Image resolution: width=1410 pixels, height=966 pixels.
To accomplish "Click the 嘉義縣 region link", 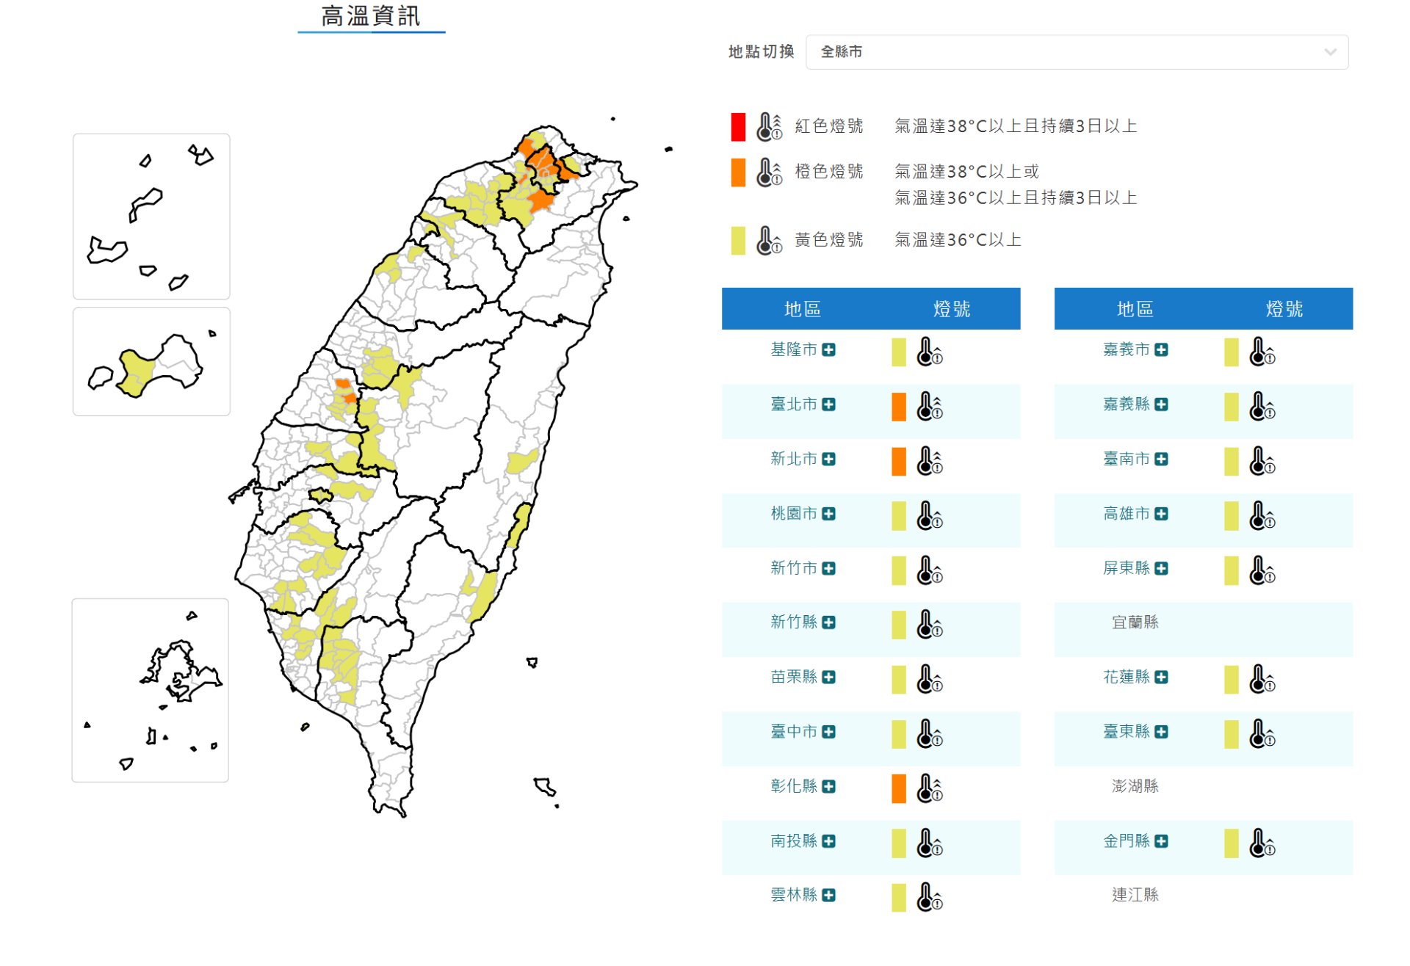I will tap(1126, 404).
